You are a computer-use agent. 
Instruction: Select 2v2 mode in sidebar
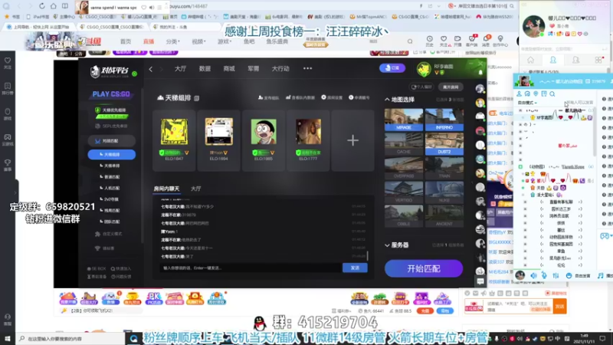coord(111,199)
